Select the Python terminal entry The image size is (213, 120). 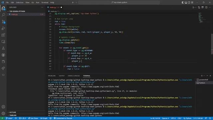tap(204, 83)
